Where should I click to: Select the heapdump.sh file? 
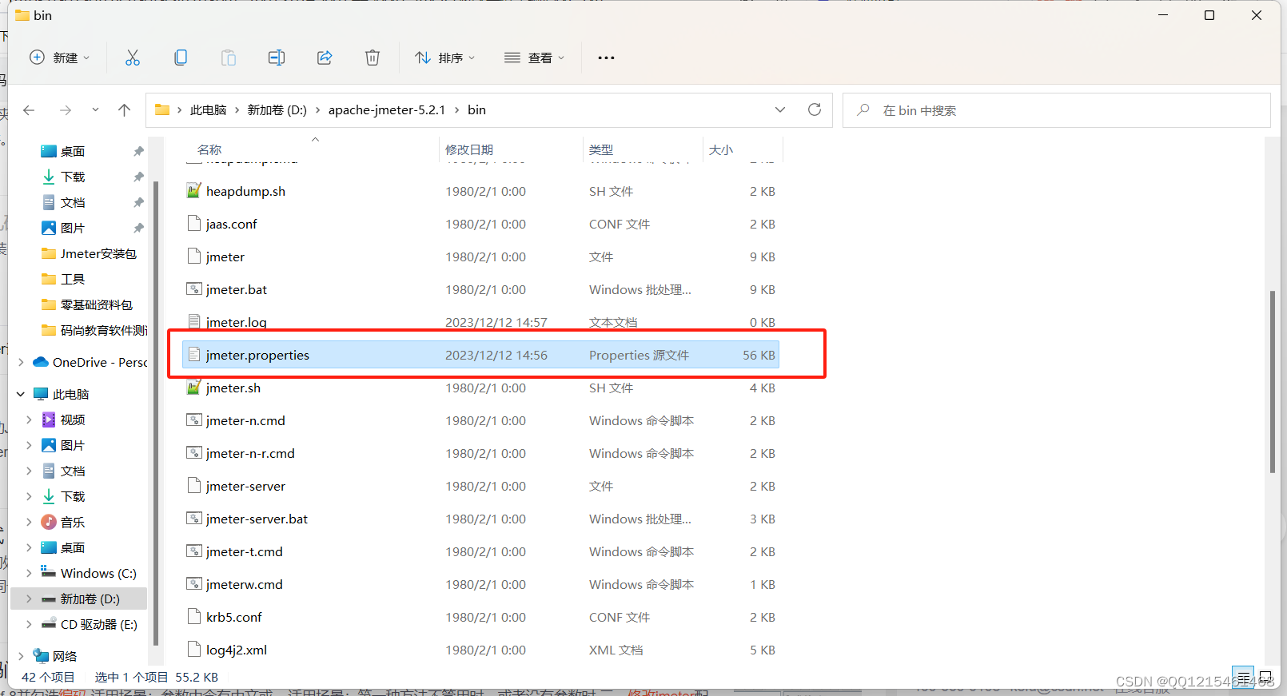481,191
